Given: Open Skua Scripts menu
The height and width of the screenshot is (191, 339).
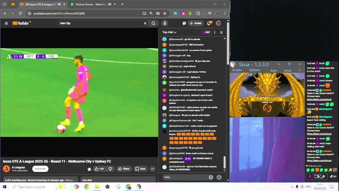Looking at the screenshot, I should 237,70.
